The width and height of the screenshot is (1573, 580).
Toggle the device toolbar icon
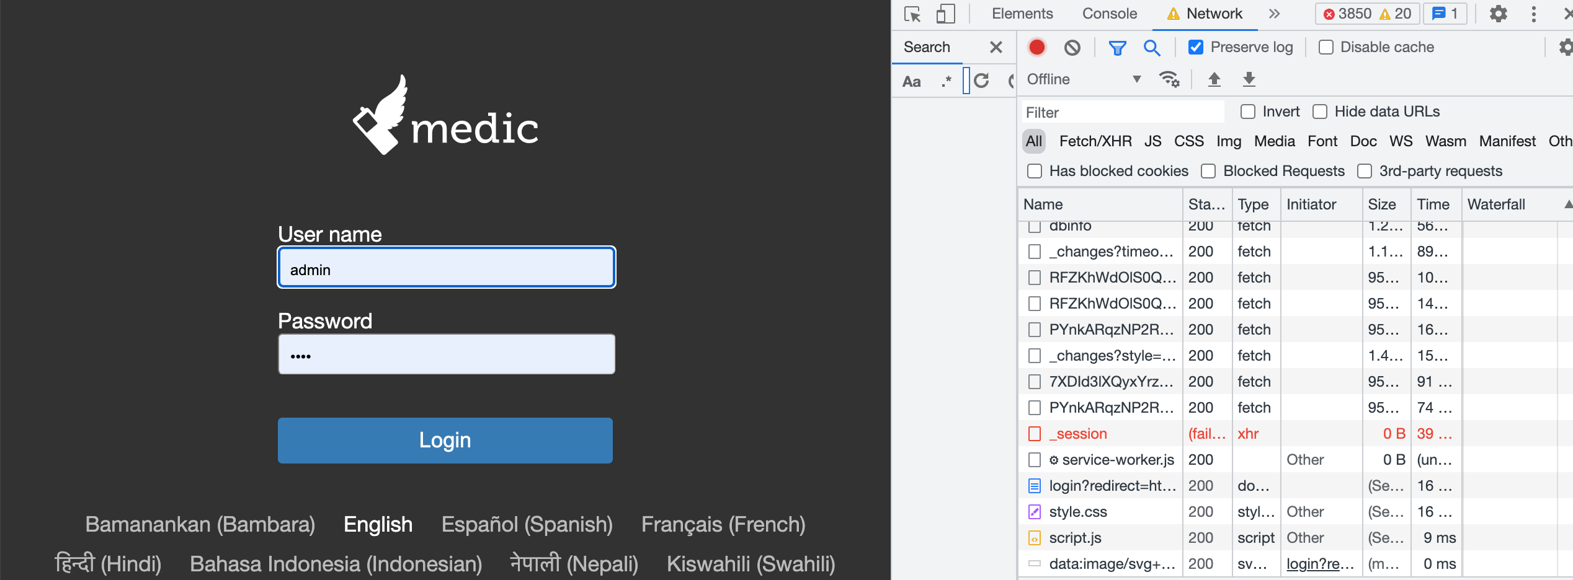pyautogui.click(x=945, y=14)
